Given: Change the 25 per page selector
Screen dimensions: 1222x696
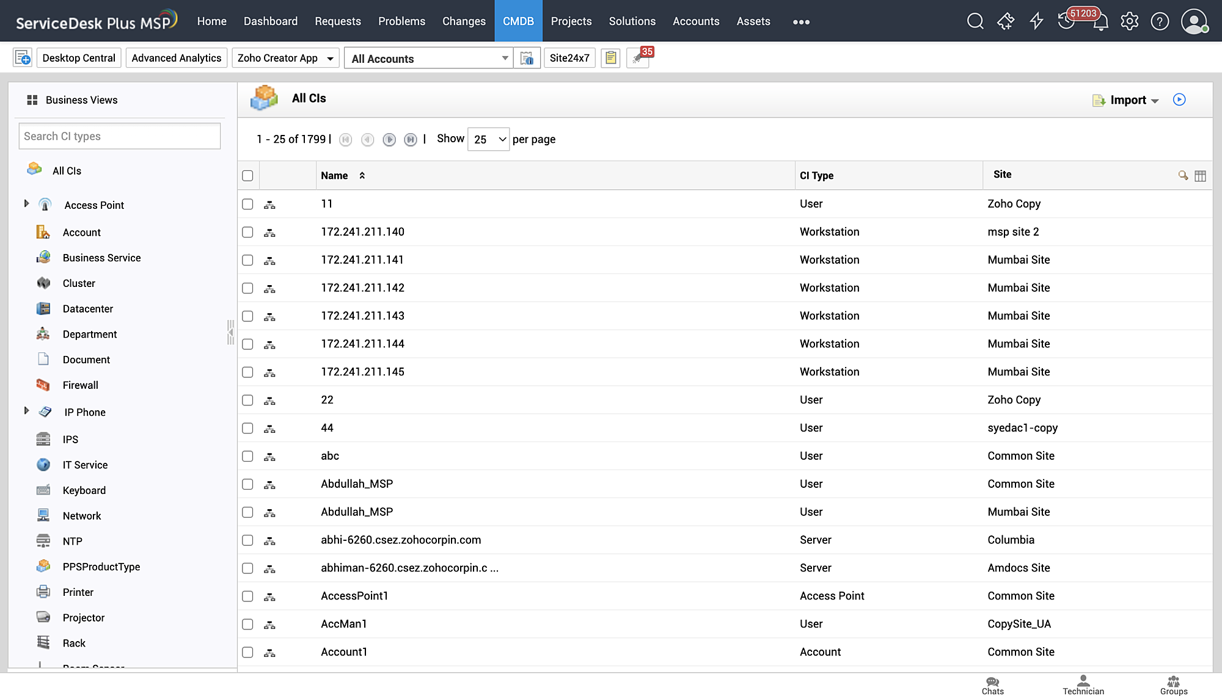Looking at the screenshot, I should point(488,140).
